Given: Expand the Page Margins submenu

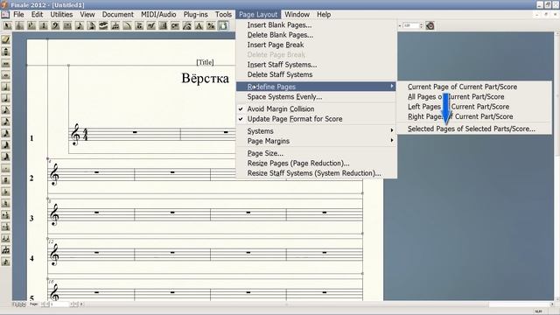Looking at the screenshot, I should pyautogui.click(x=316, y=141).
